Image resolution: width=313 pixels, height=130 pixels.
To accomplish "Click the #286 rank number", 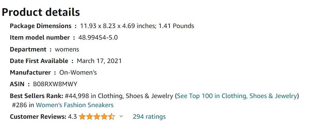I will pos(20,105).
